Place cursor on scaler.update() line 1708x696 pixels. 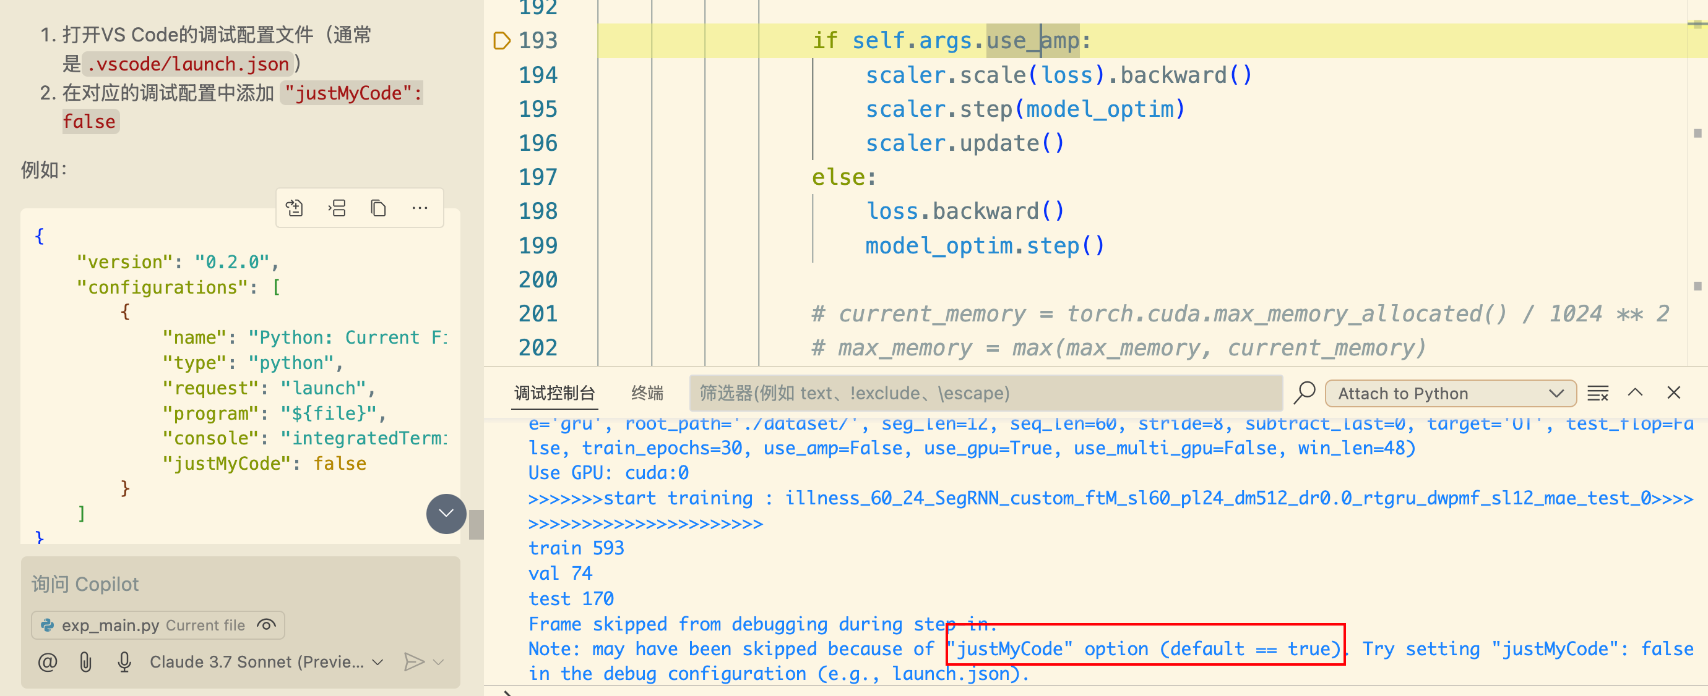point(965,142)
